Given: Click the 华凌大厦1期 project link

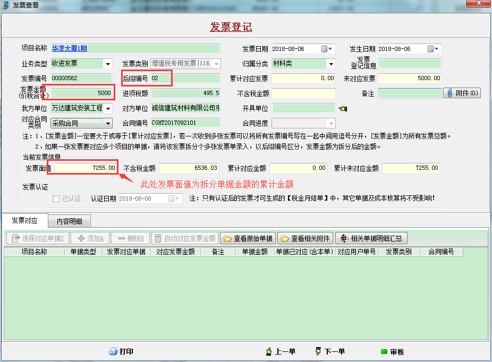Looking at the screenshot, I should tap(70, 48).
